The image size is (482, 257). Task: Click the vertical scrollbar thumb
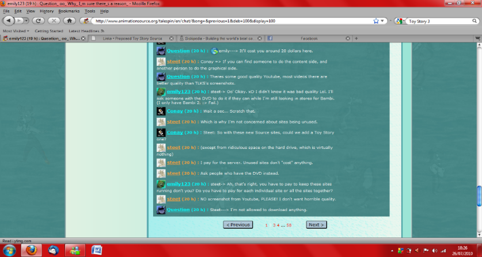click(x=479, y=196)
